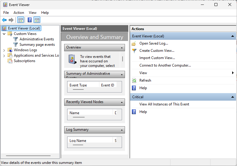Click the Back arrow in the toolbar

point(4,20)
